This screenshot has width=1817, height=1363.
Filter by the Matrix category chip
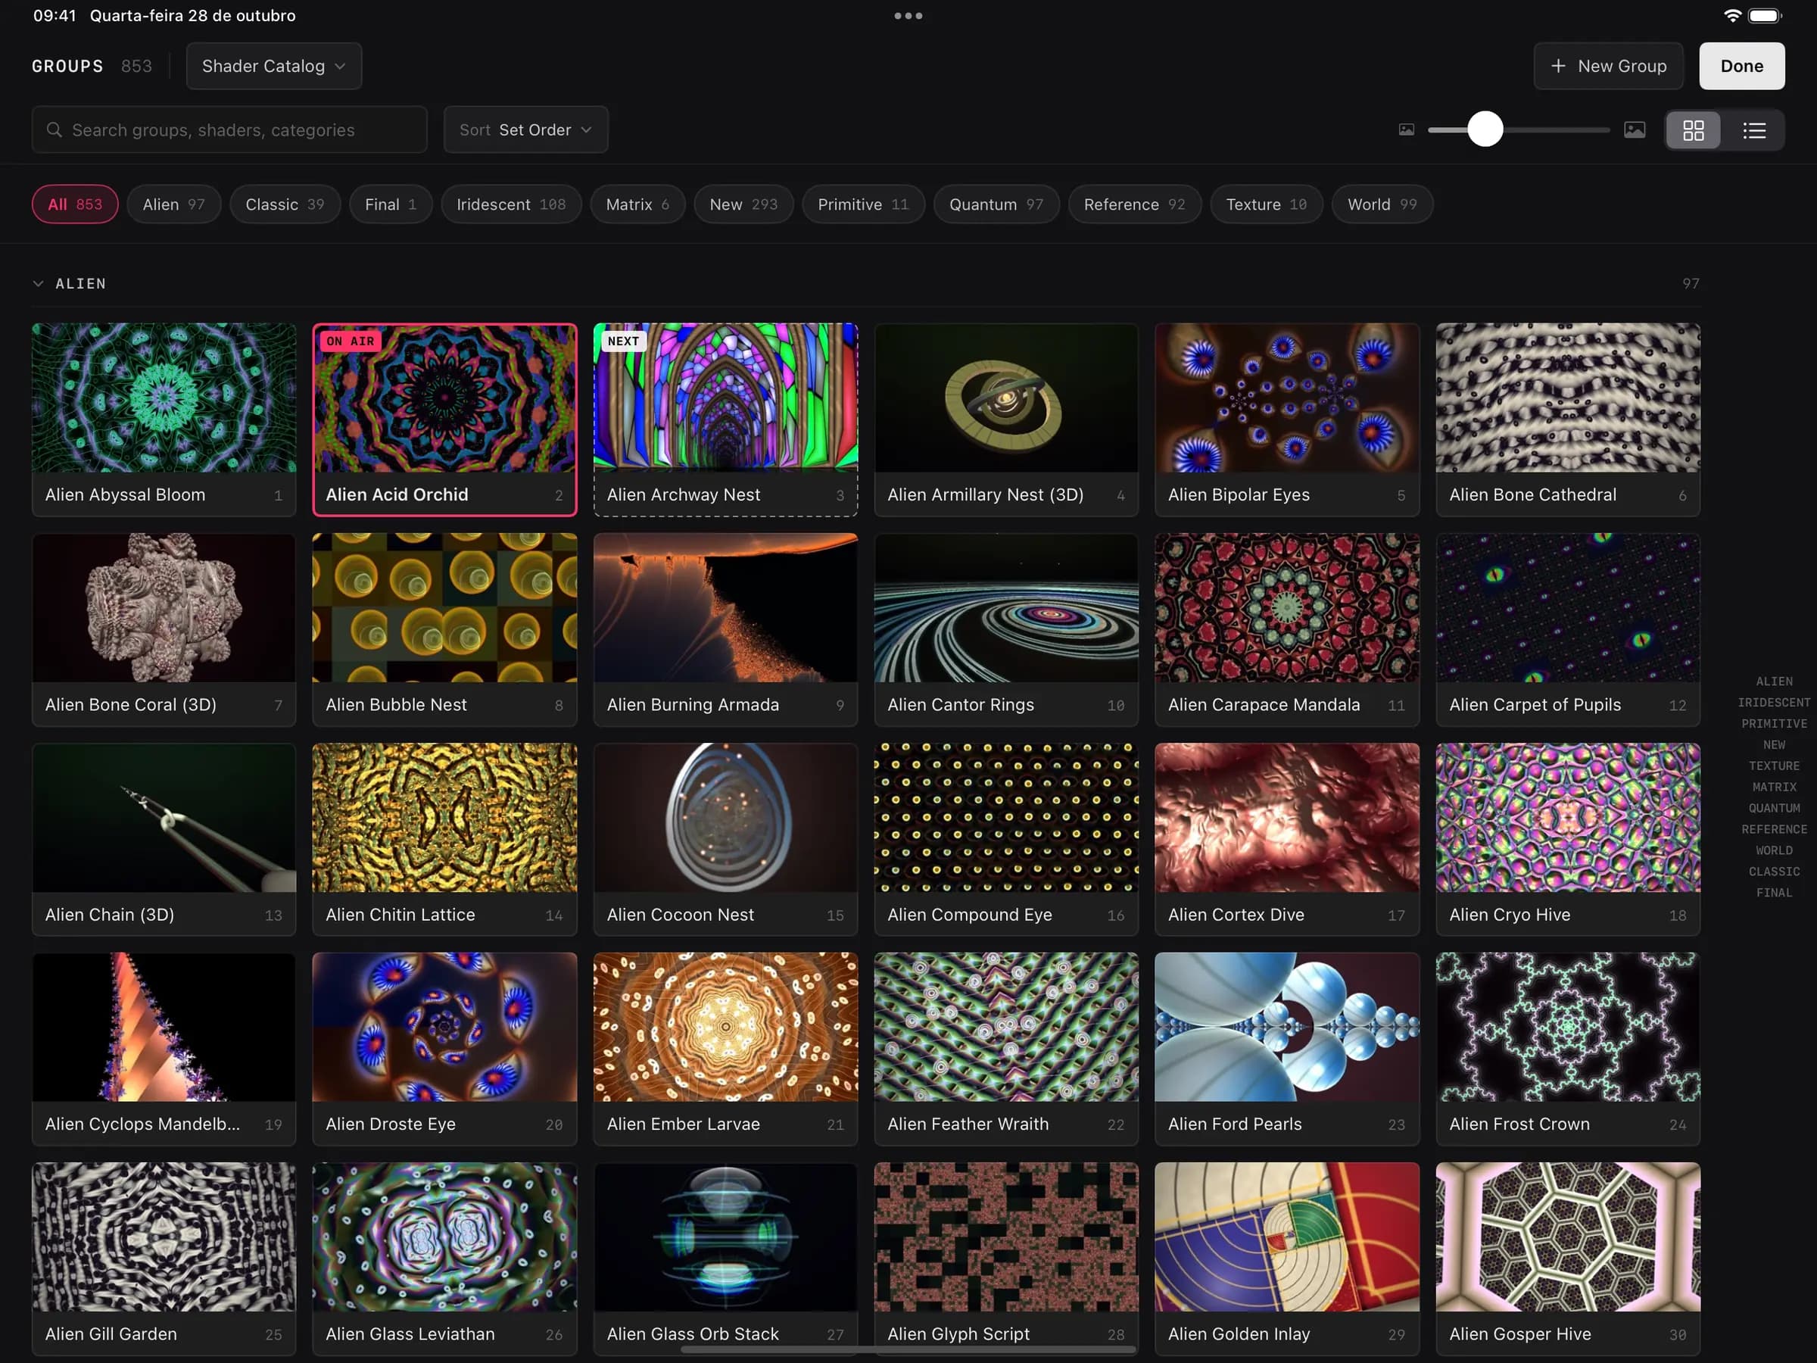pos(637,204)
